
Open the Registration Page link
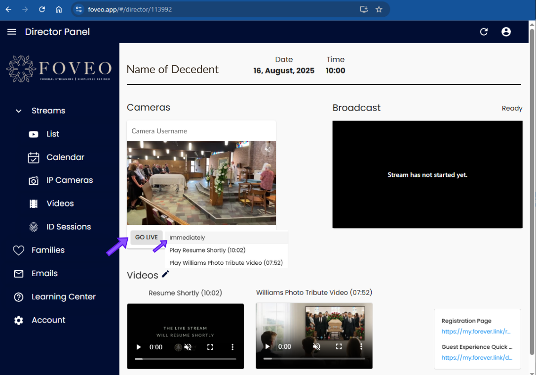coord(476,332)
